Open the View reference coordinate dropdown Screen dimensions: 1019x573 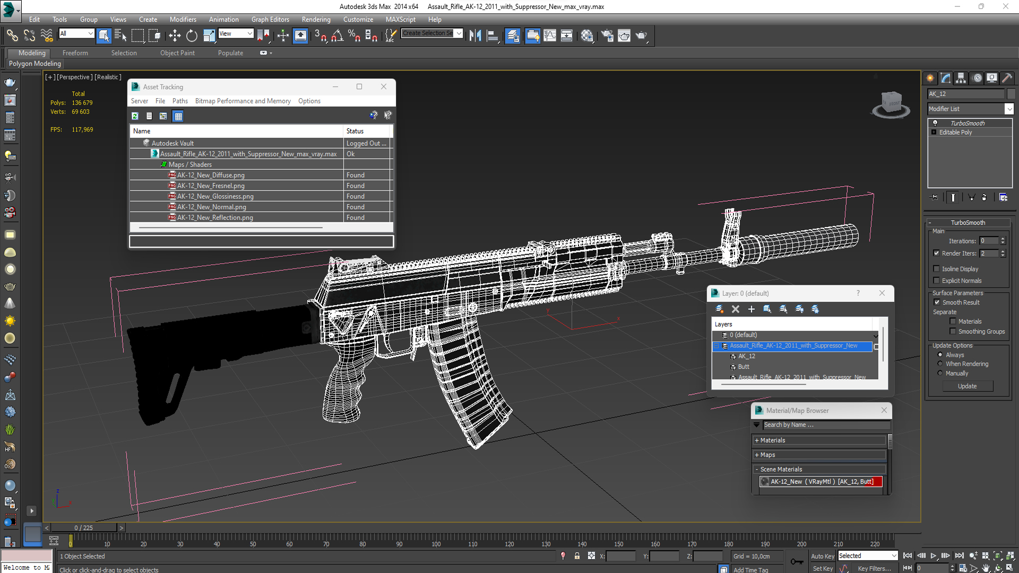(236, 33)
